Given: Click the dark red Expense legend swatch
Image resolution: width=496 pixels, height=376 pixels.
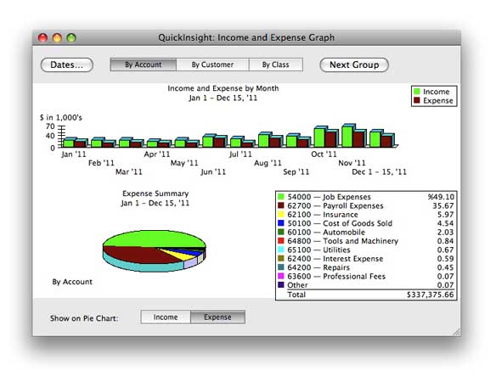Looking at the screenshot, I should (417, 100).
